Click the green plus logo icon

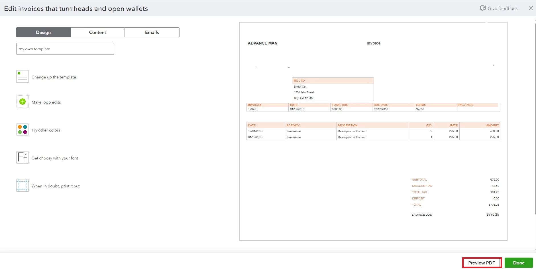[23, 102]
